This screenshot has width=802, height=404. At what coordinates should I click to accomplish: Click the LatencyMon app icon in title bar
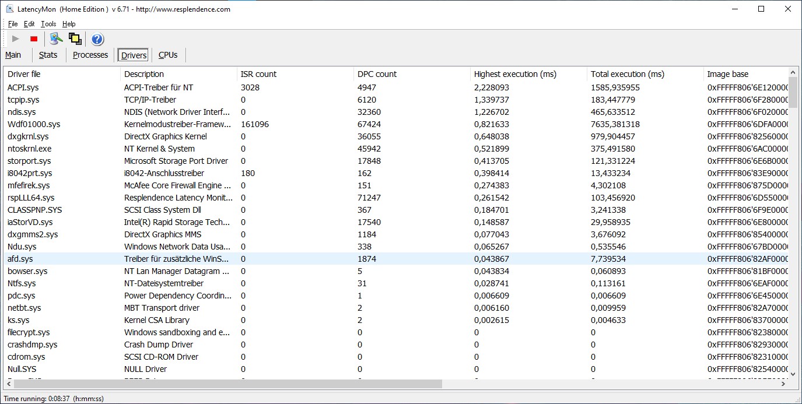(x=10, y=9)
